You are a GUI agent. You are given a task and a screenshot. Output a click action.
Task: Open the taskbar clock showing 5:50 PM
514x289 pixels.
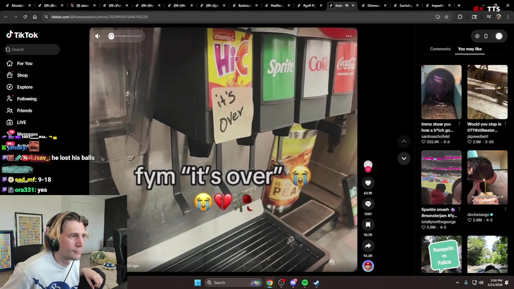tap(496, 283)
